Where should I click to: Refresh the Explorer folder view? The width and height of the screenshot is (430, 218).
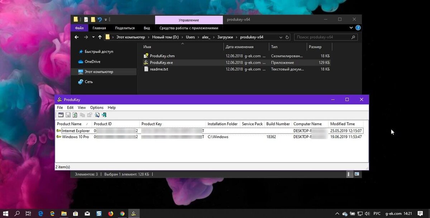pyautogui.click(x=288, y=37)
